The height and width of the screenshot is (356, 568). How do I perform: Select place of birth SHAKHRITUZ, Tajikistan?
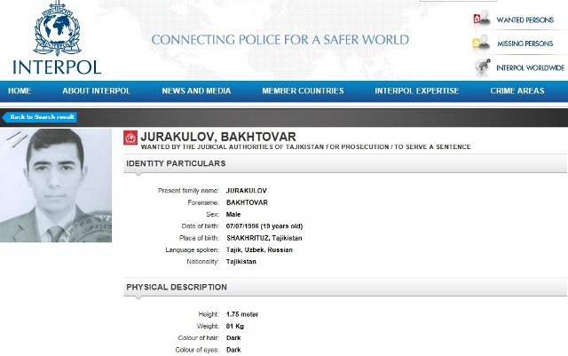(x=264, y=238)
